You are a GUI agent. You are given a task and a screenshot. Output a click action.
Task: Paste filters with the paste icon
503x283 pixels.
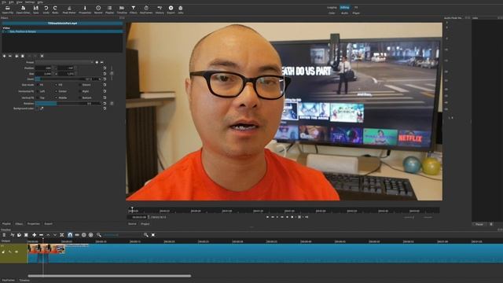[23, 56]
